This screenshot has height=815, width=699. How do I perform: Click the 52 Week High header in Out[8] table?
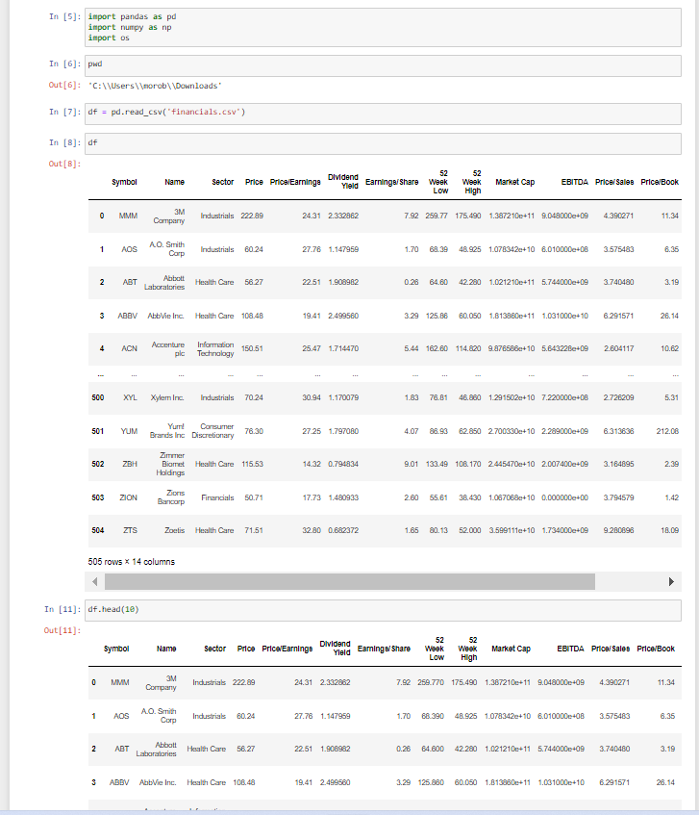click(471, 182)
